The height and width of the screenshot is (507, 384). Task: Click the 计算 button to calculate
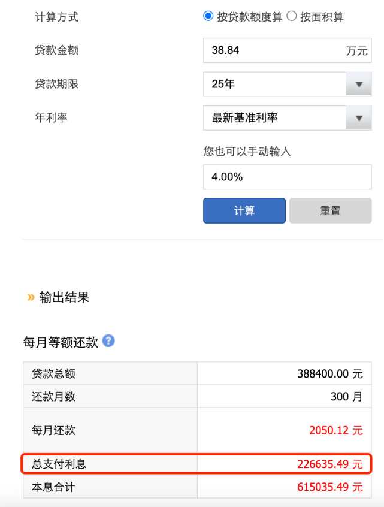click(244, 210)
